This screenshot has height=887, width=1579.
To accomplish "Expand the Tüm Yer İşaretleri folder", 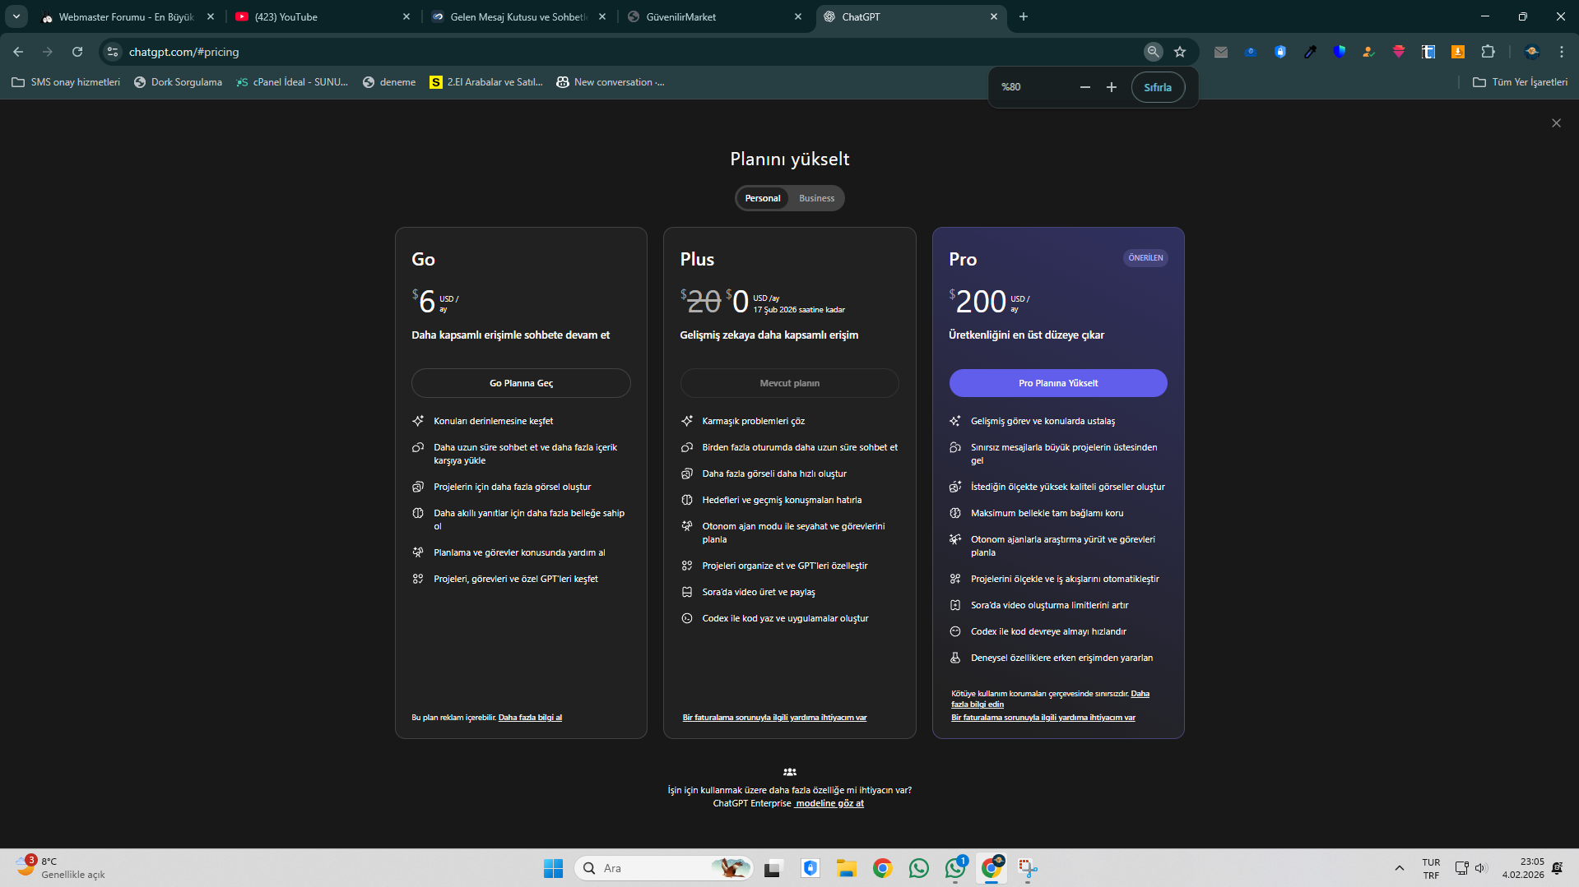I will click(x=1520, y=82).
